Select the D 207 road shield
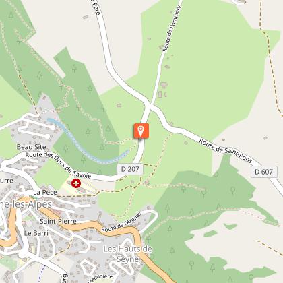Screen dimensions: 283x283 click(x=130, y=169)
